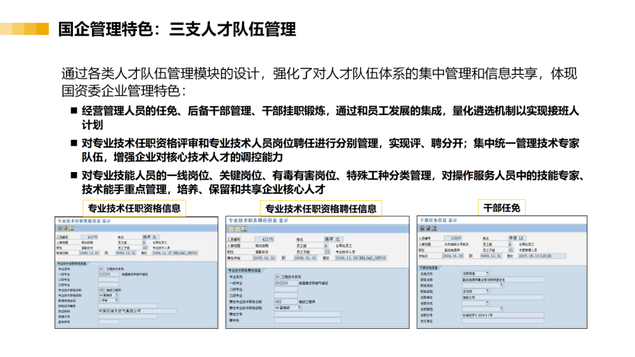Click the empty 资格证书编号 field
Screen dimensions: 635x357
pos(128,306)
